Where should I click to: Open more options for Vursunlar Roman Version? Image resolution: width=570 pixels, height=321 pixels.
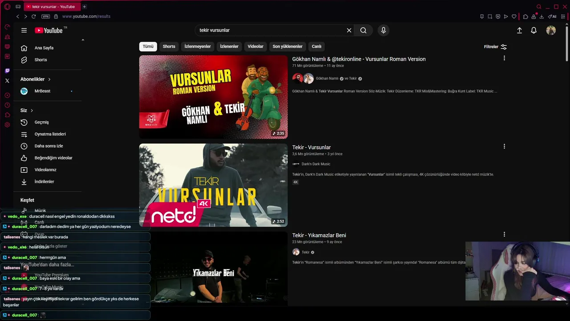click(x=504, y=58)
